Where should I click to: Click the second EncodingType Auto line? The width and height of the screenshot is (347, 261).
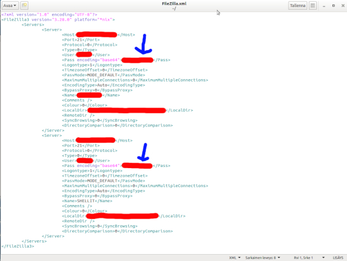104,191
